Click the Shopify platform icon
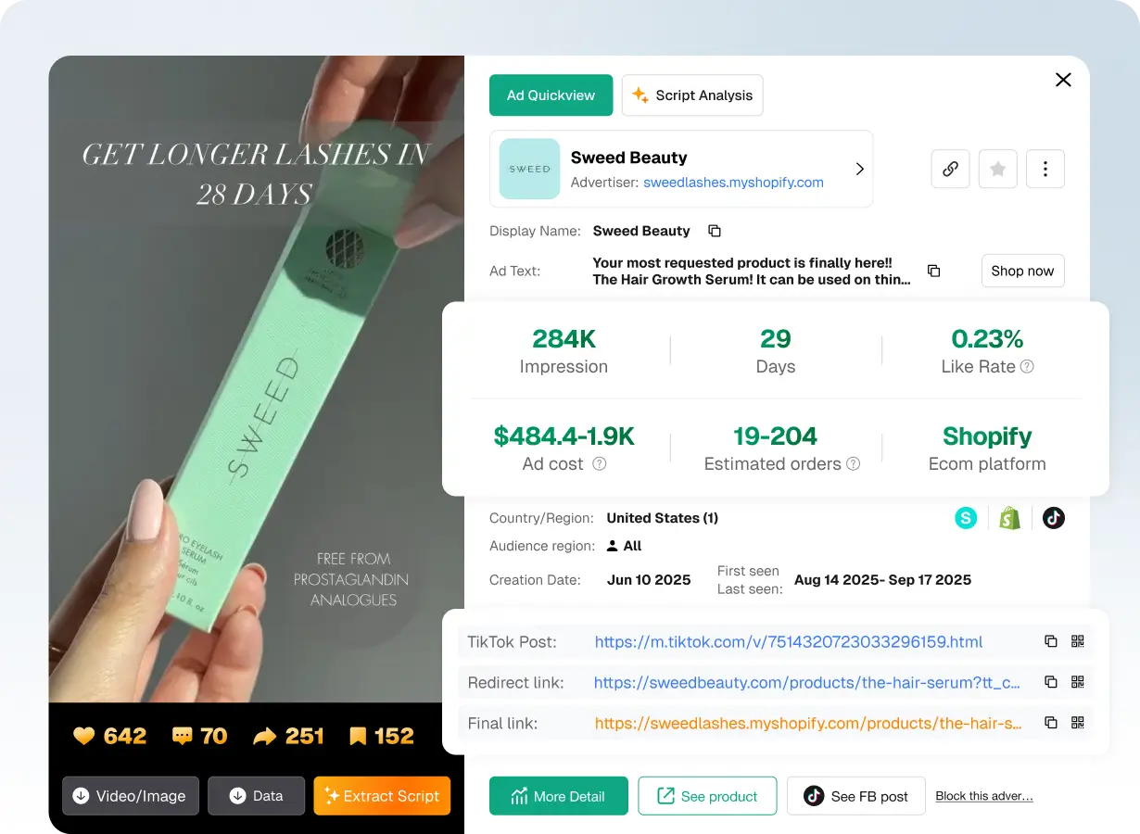The height and width of the screenshot is (834, 1140). (x=1009, y=518)
